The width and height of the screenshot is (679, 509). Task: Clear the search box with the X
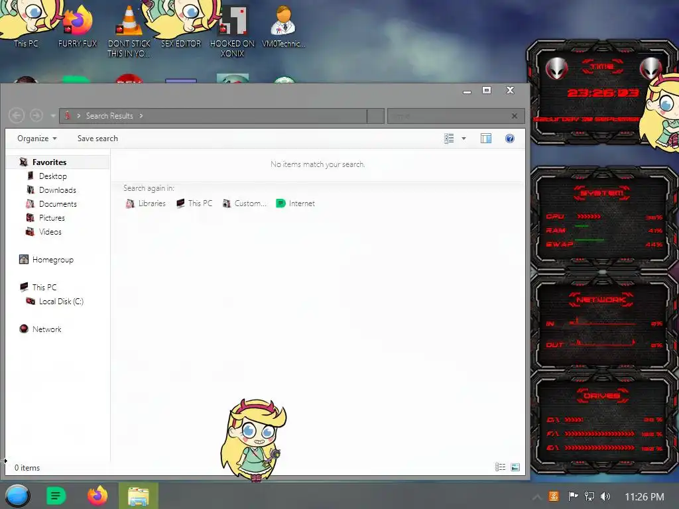[x=515, y=116]
